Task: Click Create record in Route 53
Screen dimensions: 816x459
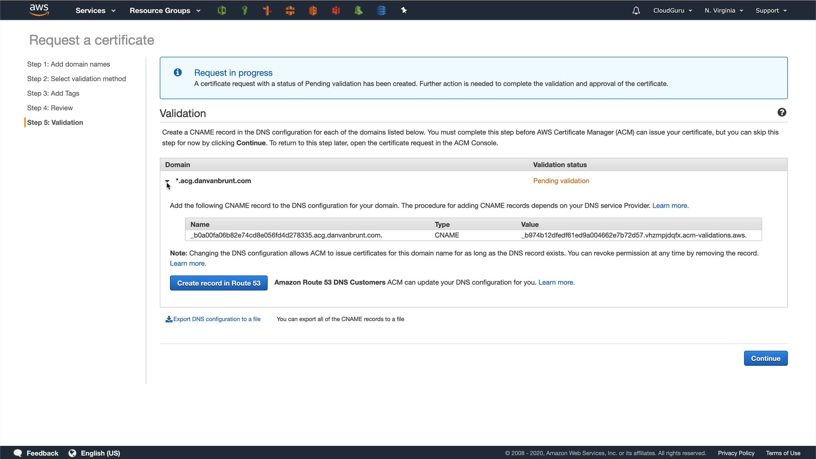Action: [218, 283]
